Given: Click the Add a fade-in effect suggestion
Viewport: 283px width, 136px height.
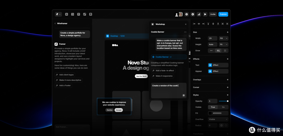Looking at the screenshot, I should tap(163, 70).
